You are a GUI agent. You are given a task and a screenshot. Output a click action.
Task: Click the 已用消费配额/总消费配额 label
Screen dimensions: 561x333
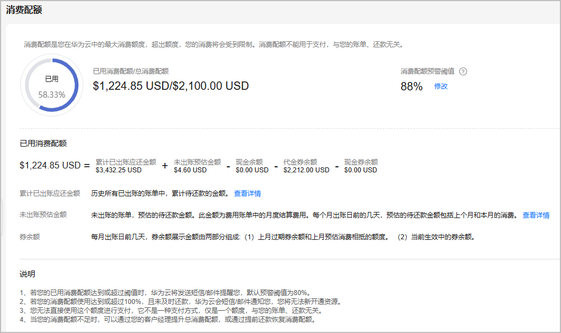[x=131, y=71]
